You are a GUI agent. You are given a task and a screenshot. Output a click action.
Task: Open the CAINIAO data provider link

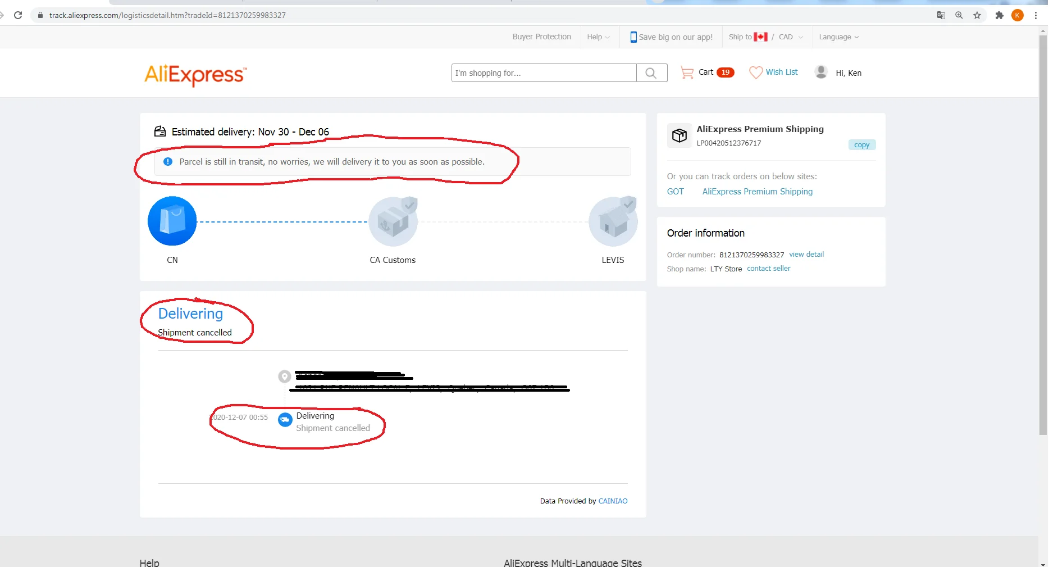(613, 501)
